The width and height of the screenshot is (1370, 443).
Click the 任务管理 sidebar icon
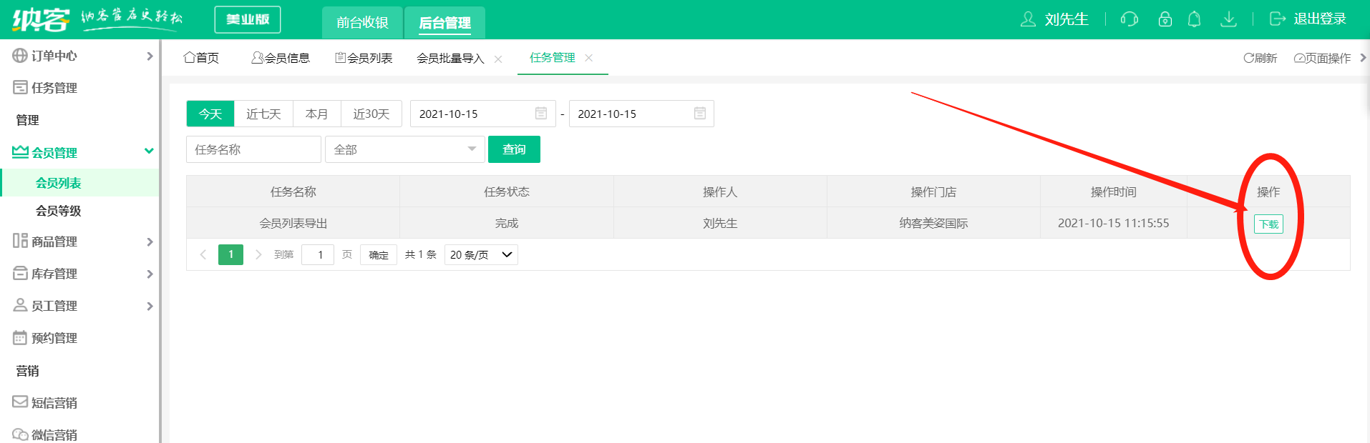pos(20,87)
